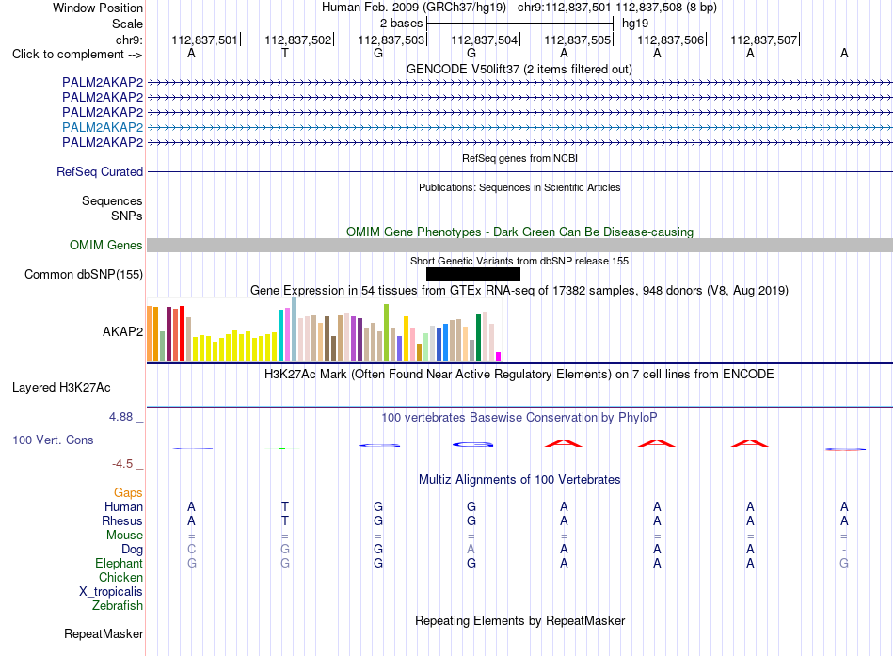Open the OMIM Genes track label
The image size is (894, 656).
point(106,246)
